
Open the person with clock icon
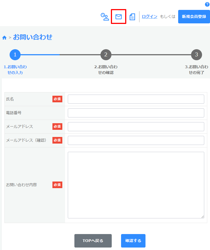click(x=105, y=17)
